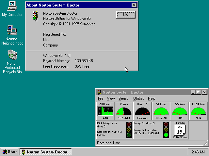The width and height of the screenshot is (209, 156).
Task: Click the 130,580 KB physical memory value
Action: pos(84,61)
